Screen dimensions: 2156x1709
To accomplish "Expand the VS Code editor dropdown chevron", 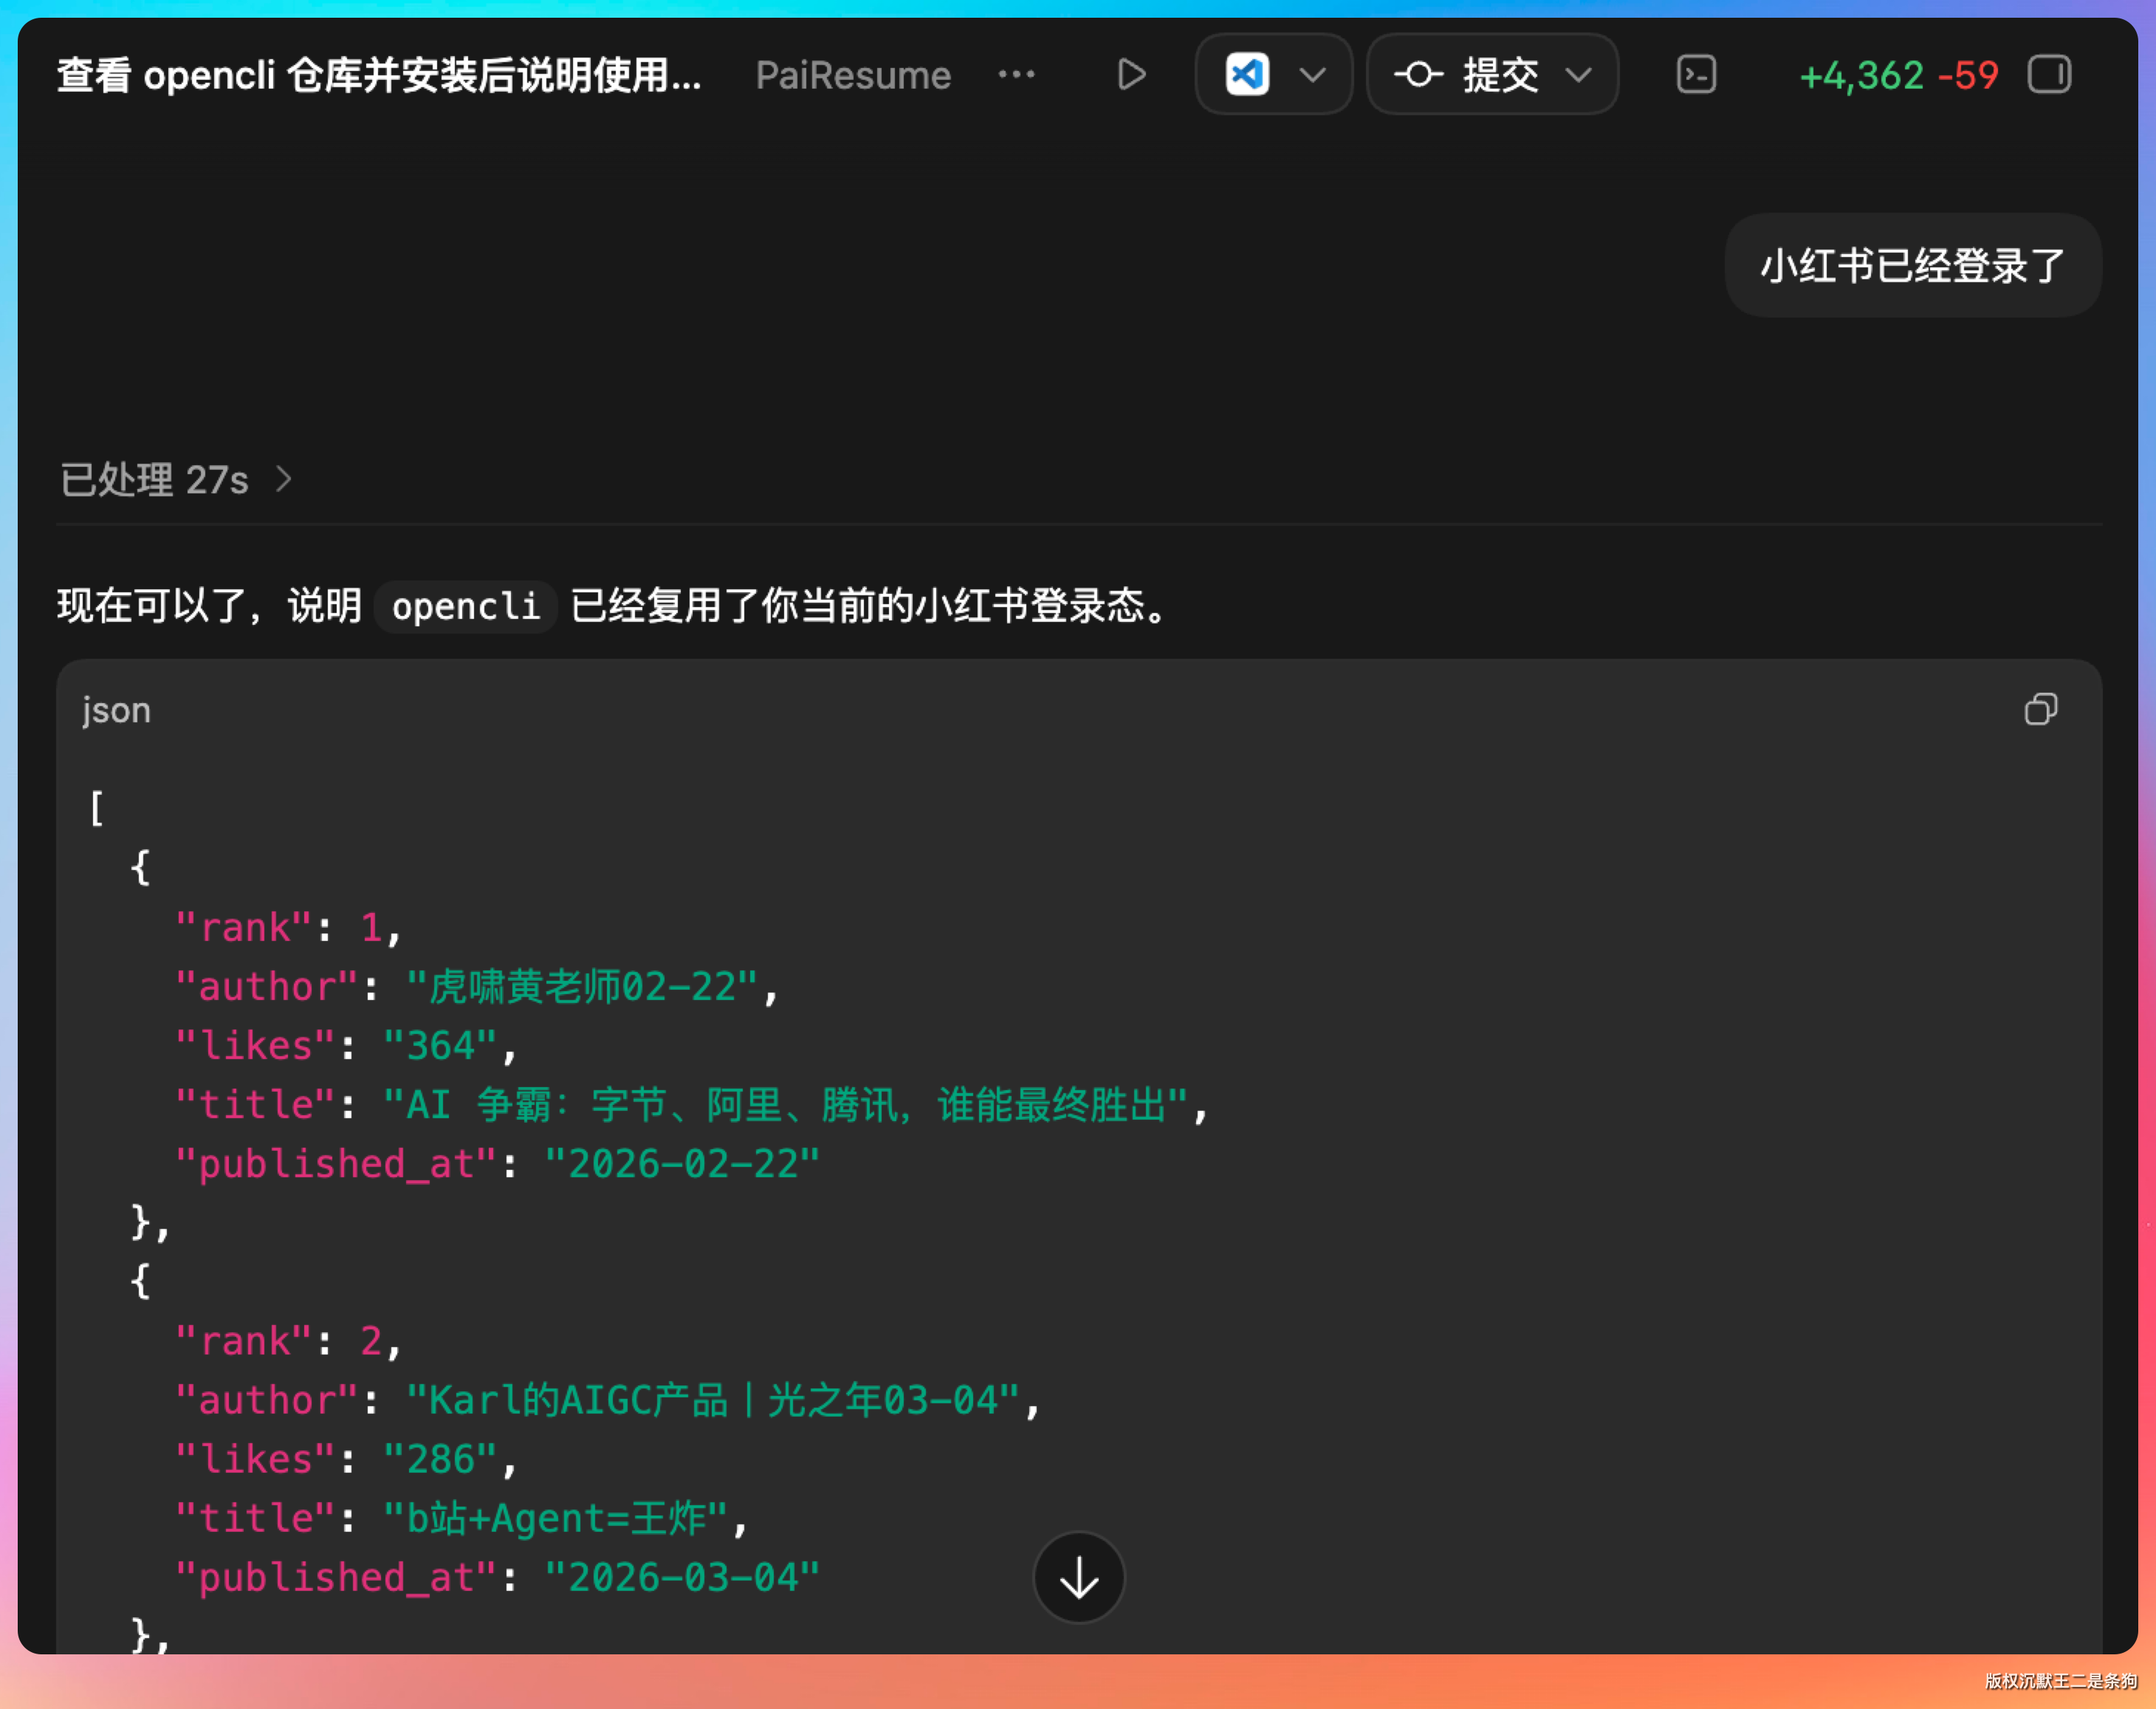I will [1312, 75].
